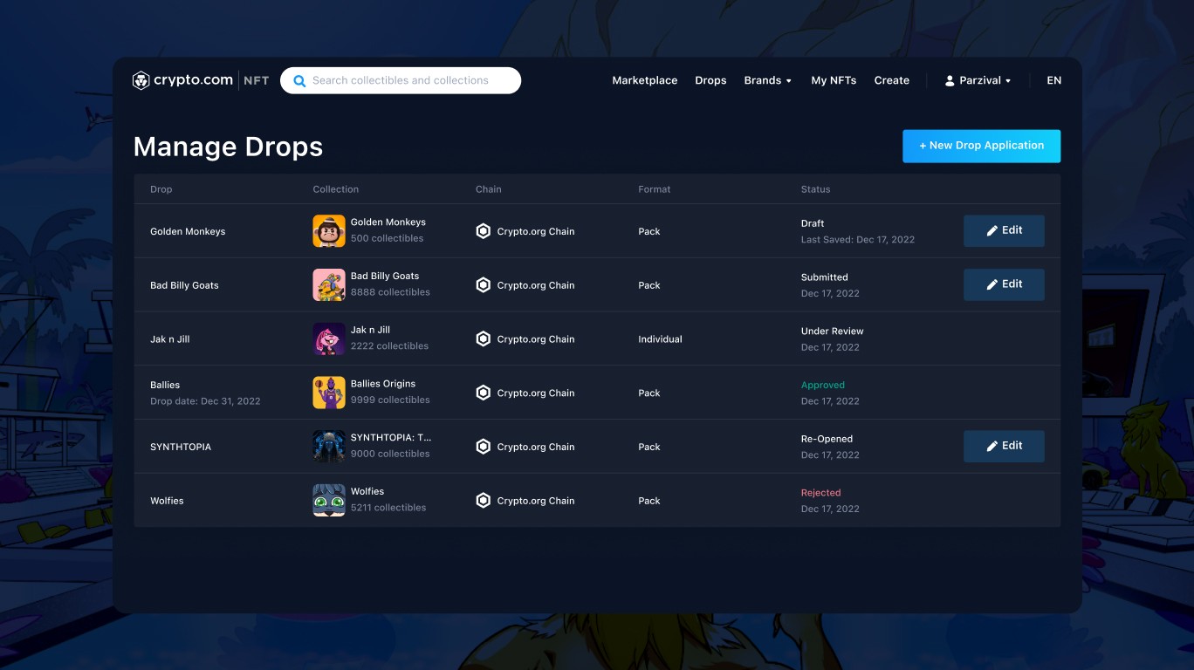Edit the Golden Monkeys draft drop
This screenshot has width=1194, height=670.
tap(1004, 230)
